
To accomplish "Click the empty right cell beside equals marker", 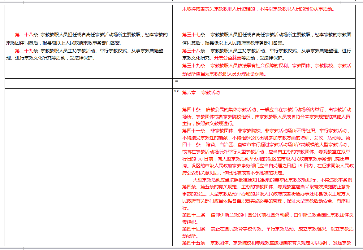I will click(x=268, y=83).
